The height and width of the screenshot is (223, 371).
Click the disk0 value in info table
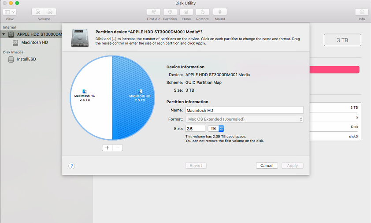[353, 136]
